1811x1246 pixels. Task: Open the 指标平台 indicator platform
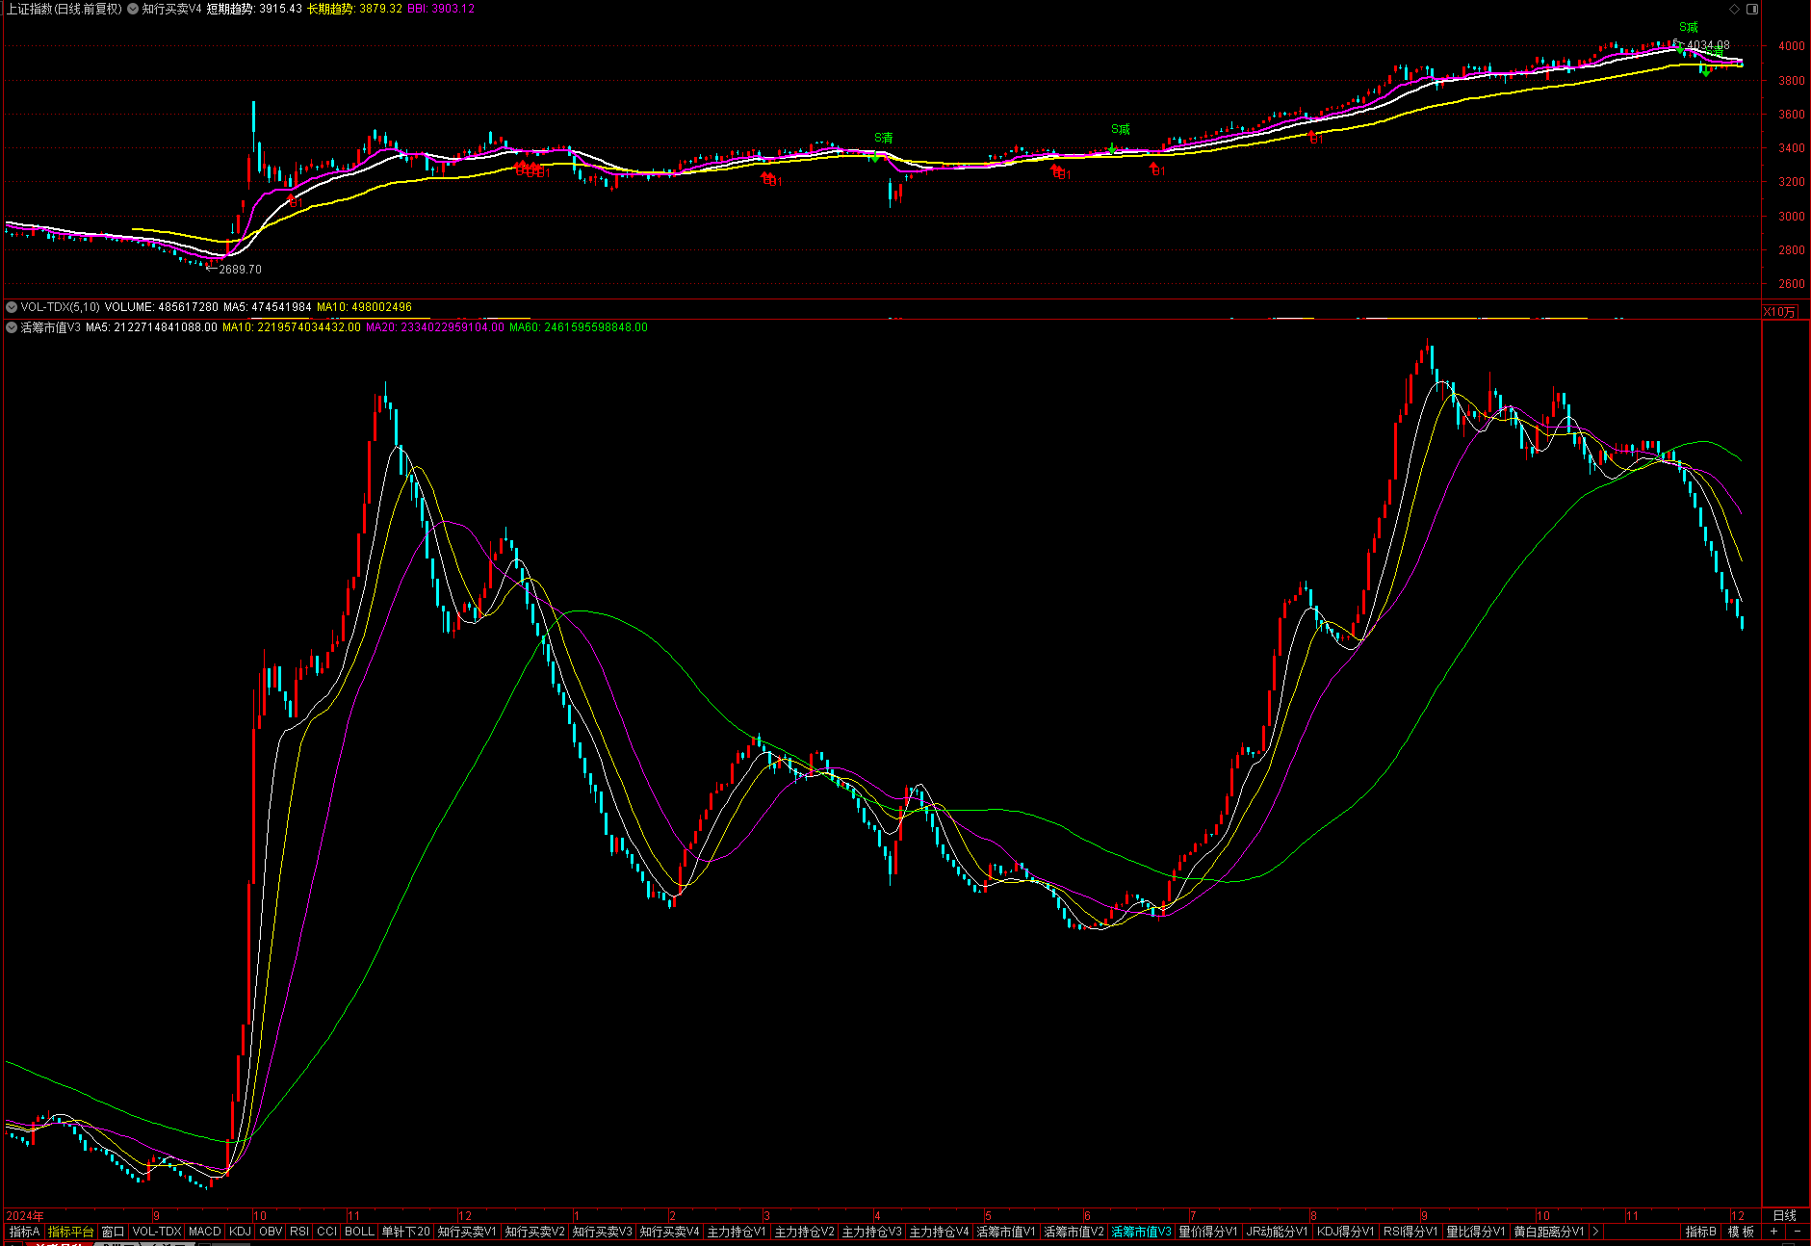pyautogui.click(x=71, y=1232)
